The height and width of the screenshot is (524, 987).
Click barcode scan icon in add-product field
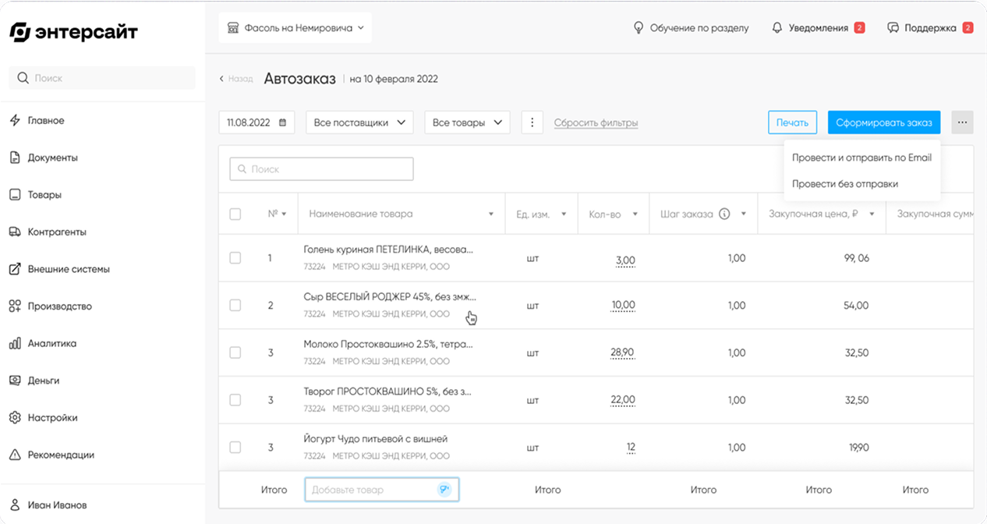pos(444,490)
